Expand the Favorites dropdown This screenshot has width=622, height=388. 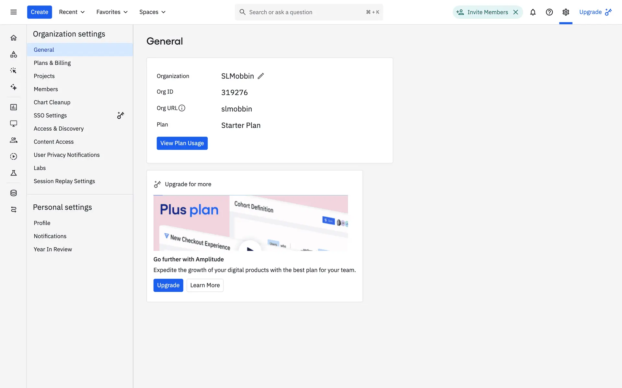tap(112, 12)
